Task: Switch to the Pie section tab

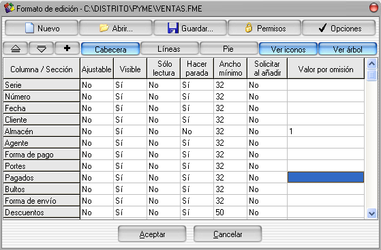Action: 228,49
